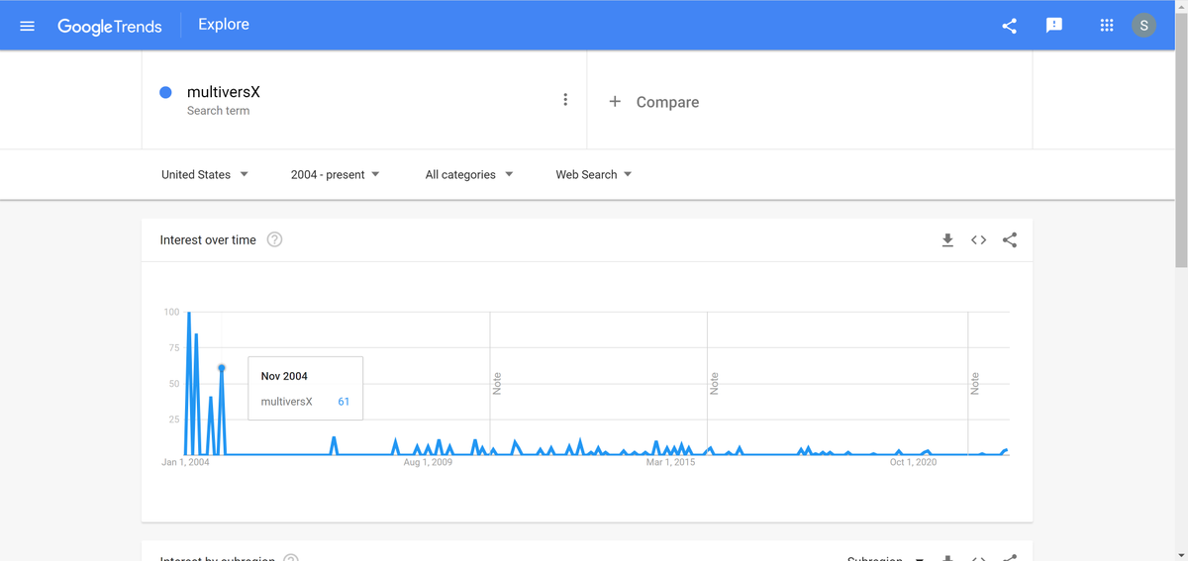Click the Nov 2004 tooltip title
The width and height of the screenshot is (1188, 561).
tap(284, 376)
